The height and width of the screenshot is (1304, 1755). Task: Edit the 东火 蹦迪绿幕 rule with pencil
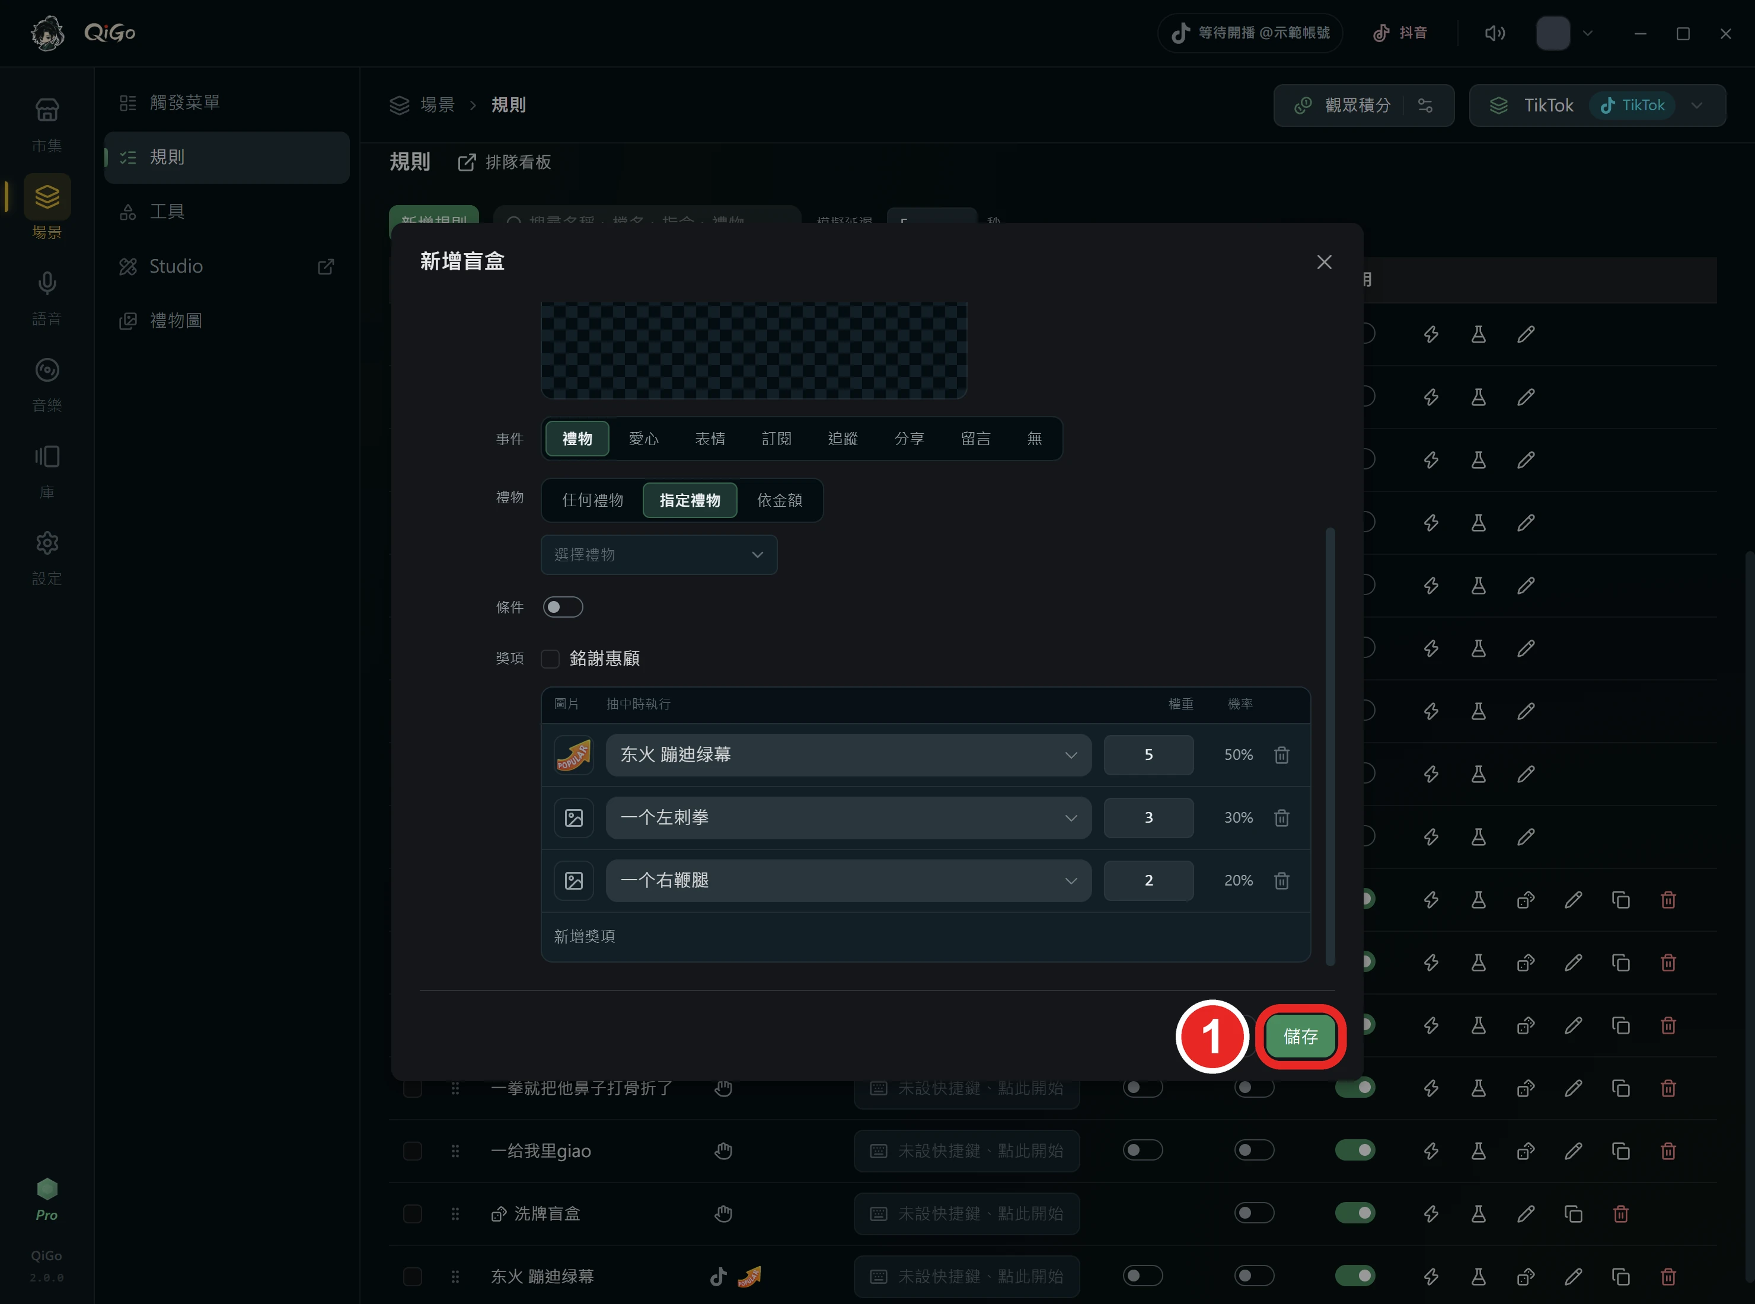click(1572, 1276)
